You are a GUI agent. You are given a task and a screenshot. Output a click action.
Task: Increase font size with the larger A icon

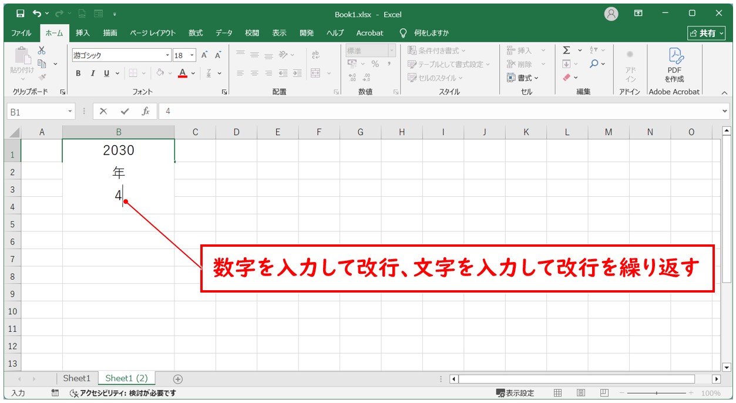204,55
